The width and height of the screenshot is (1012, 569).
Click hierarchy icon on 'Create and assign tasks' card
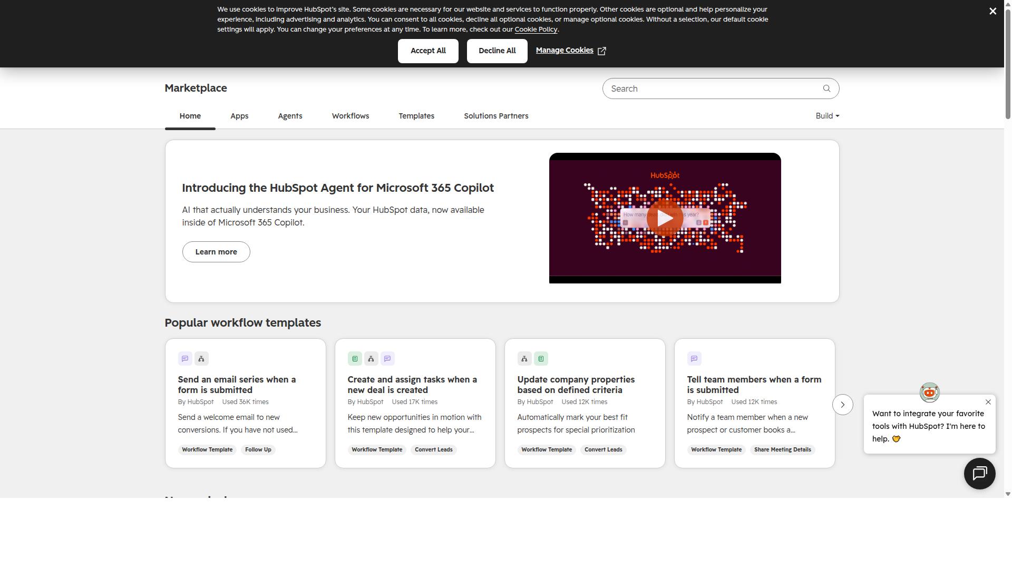coord(371,359)
